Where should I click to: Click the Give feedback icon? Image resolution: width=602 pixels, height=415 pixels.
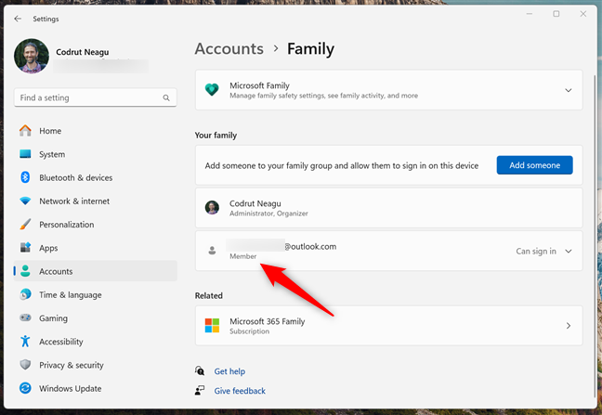tap(200, 391)
